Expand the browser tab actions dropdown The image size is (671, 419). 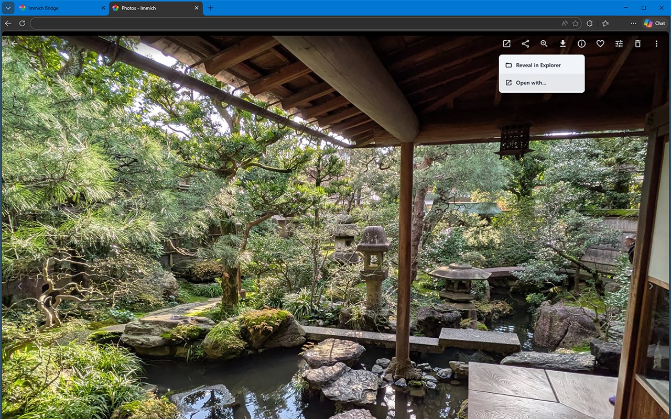8,8
